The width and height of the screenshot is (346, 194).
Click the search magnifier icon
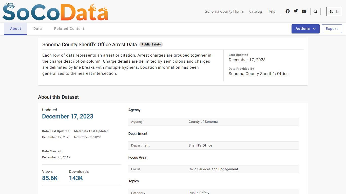point(315,11)
